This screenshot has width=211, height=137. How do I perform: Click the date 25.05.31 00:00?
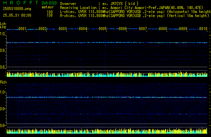pyautogui.click(x=17, y=15)
